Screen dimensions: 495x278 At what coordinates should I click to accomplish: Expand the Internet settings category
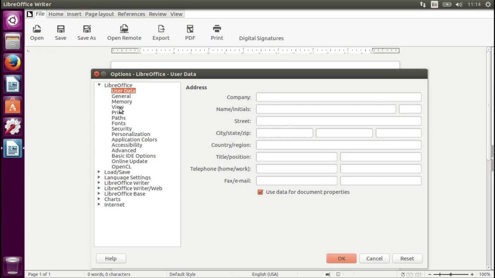point(99,205)
